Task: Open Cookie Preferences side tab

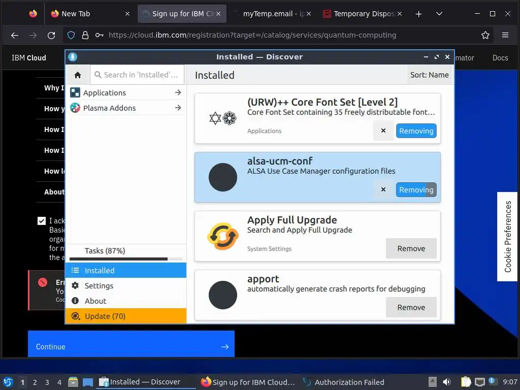Action: click(507, 237)
